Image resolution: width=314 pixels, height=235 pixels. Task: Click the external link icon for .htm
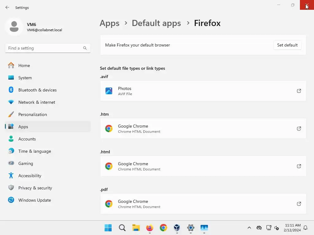coord(299,129)
